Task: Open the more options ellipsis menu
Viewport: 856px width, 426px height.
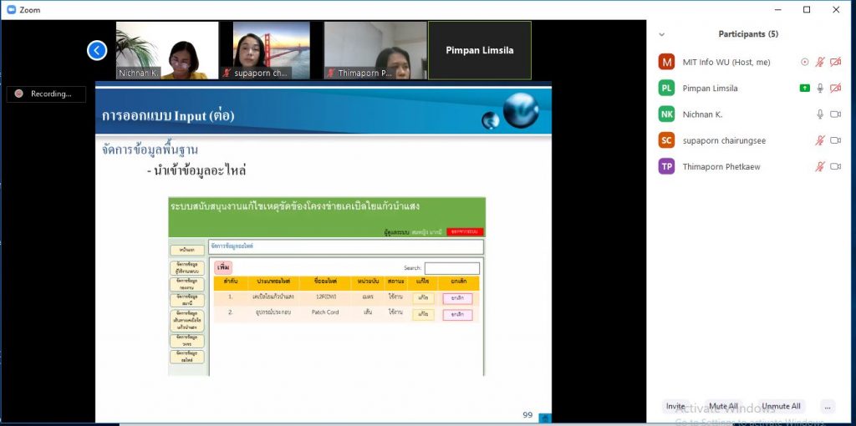Action: tap(827, 407)
